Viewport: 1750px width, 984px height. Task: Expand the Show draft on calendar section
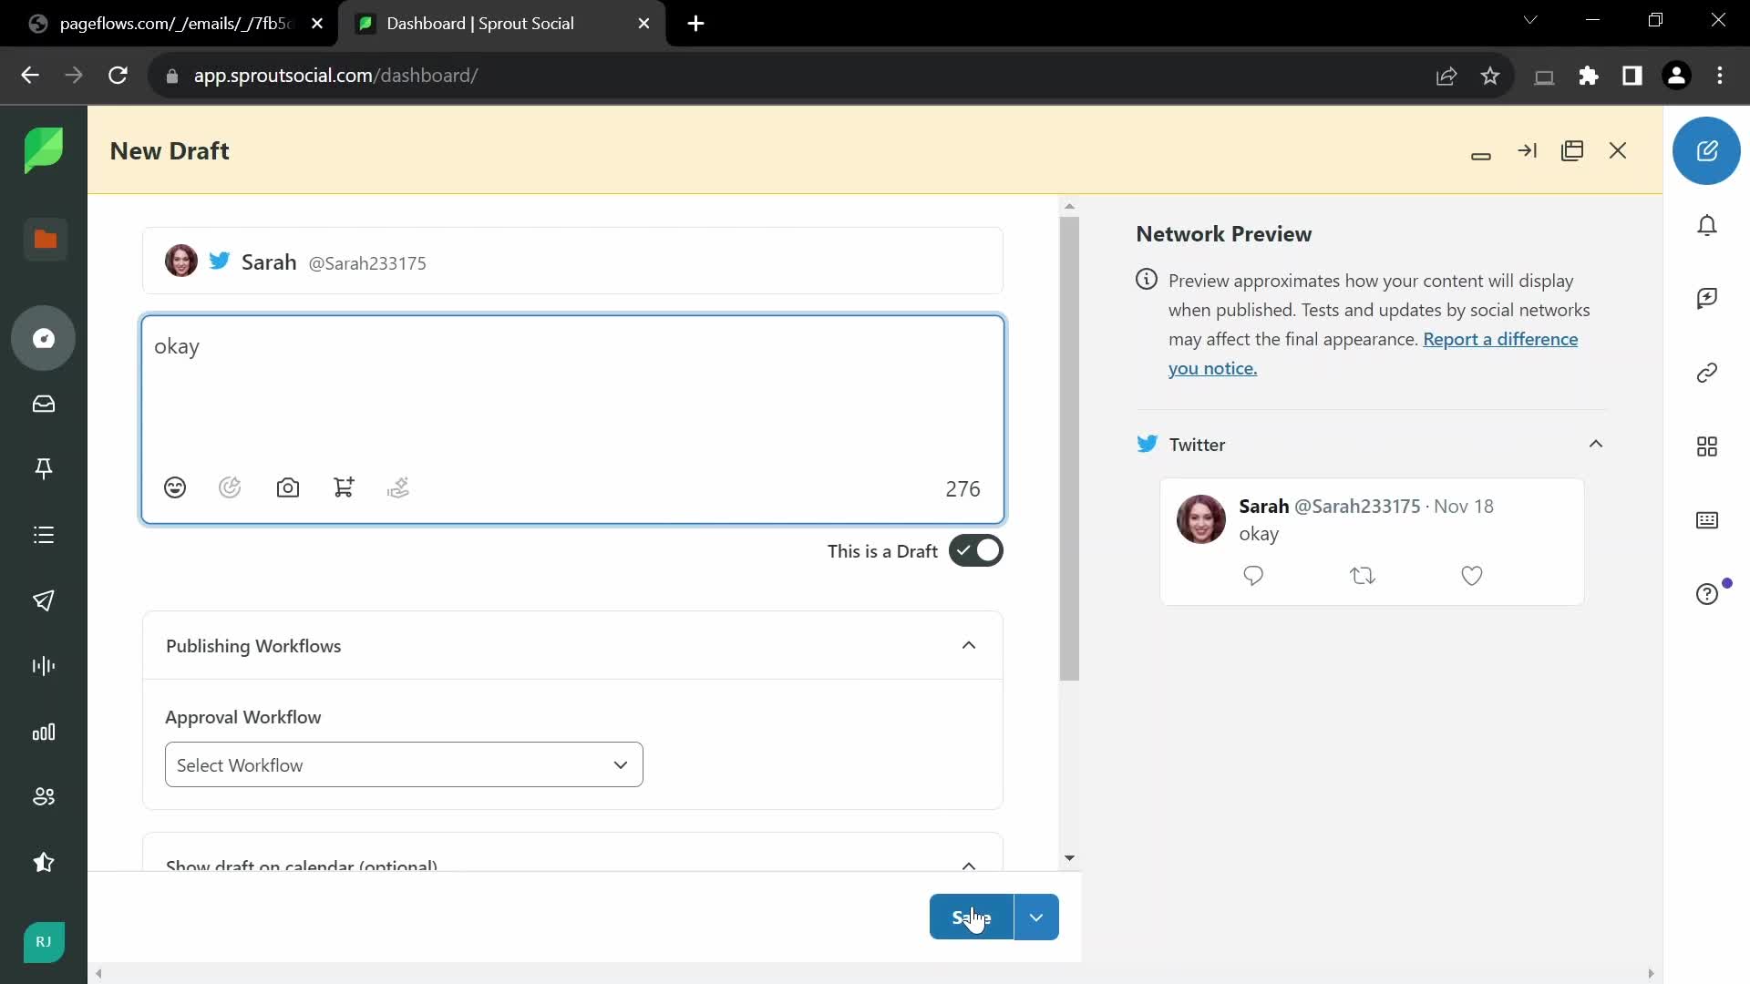[971, 864]
